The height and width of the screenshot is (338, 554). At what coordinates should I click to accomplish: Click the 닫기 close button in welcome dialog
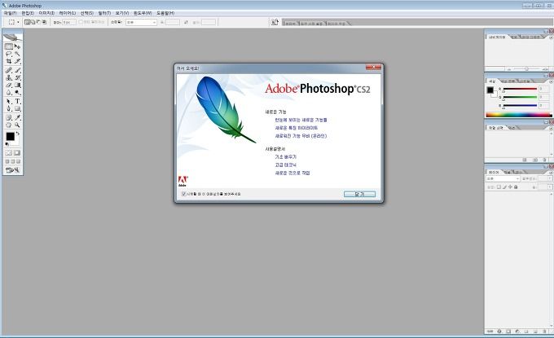359,194
